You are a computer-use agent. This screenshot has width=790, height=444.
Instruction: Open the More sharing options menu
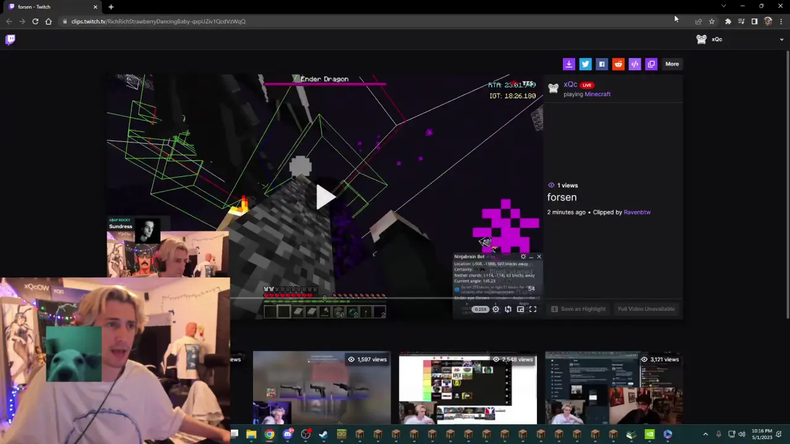coord(672,64)
